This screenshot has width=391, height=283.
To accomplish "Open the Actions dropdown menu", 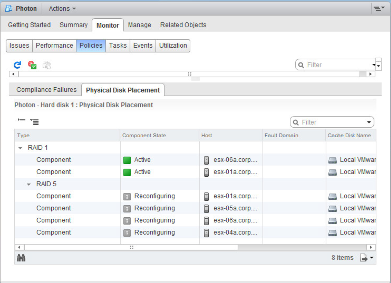I will 62,9.
